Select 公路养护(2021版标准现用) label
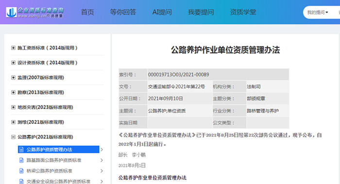 (x=45, y=137)
